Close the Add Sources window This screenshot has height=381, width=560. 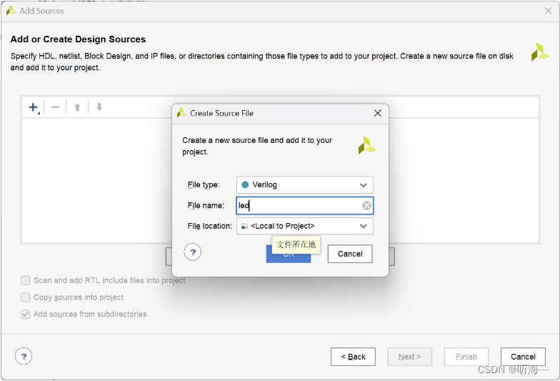point(549,11)
